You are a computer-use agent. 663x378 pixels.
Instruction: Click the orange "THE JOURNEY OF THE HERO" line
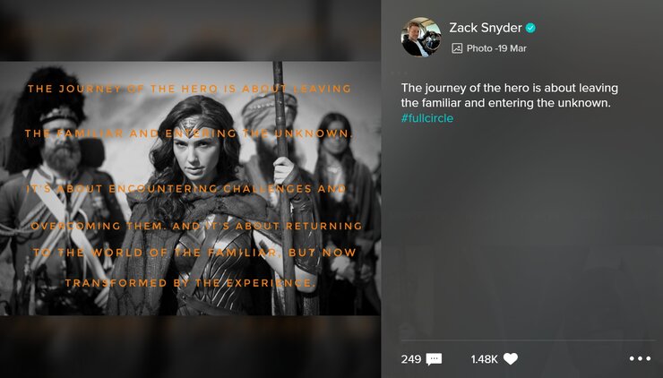pos(189,89)
